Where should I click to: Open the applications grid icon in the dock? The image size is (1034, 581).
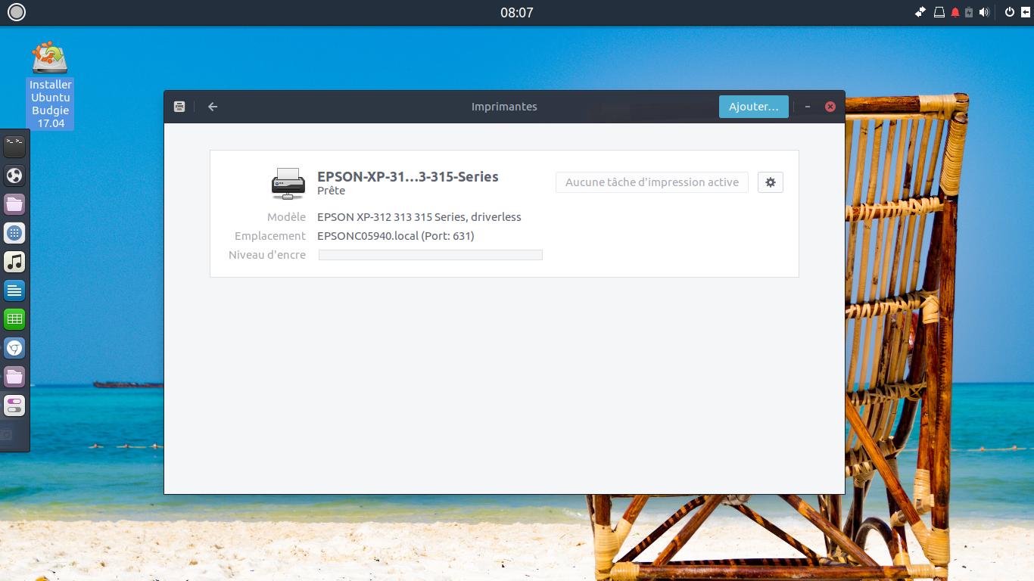pos(14,233)
